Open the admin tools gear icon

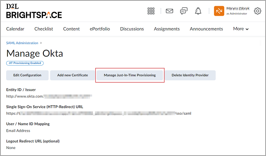pos(257,11)
